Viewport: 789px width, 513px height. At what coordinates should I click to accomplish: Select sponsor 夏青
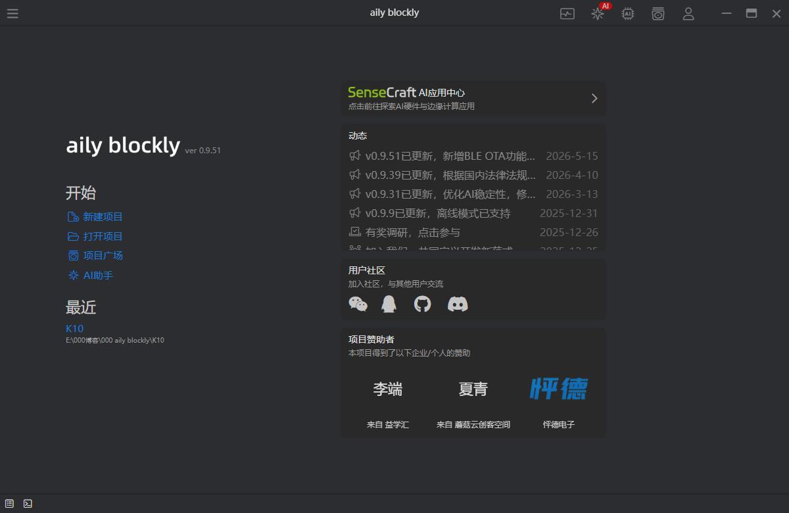pos(473,389)
